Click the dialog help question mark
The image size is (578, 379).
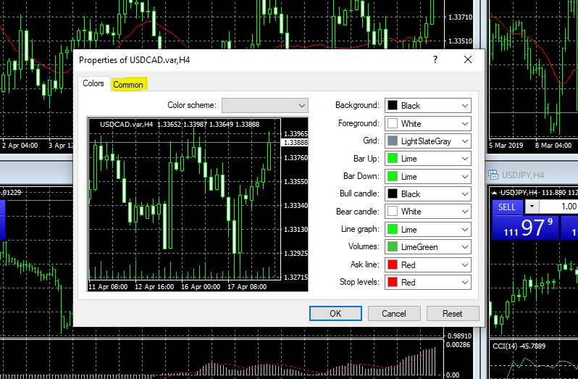point(435,59)
